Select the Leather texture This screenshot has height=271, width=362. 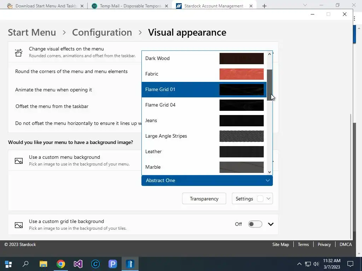point(204,152)
